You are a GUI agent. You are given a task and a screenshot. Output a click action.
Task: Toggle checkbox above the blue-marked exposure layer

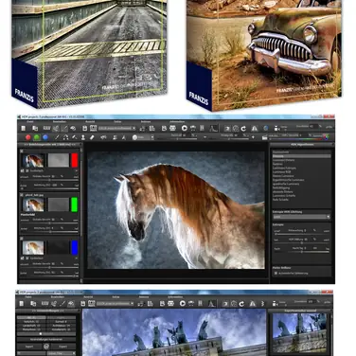click(x=22, y=239)
